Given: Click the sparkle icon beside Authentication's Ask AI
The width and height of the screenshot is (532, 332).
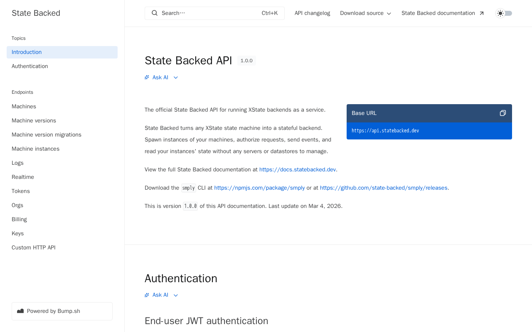Looking at the screenshot, I should tap(147, 295).
